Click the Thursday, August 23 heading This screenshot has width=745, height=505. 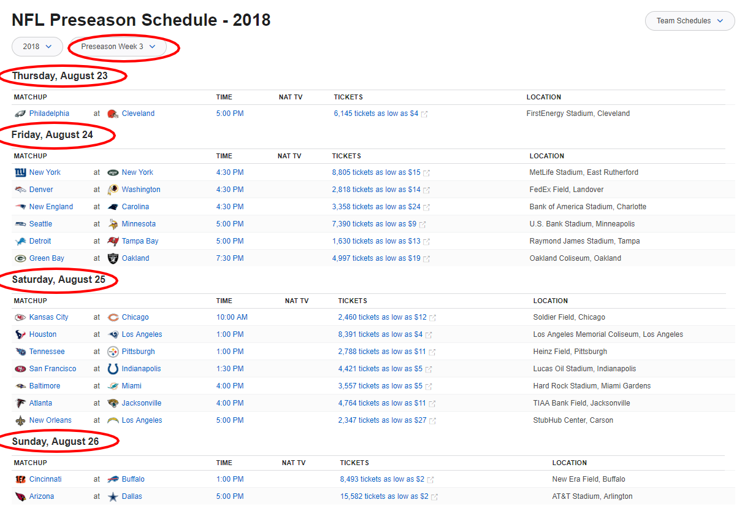pyautogui.click(x=60, y=76)
